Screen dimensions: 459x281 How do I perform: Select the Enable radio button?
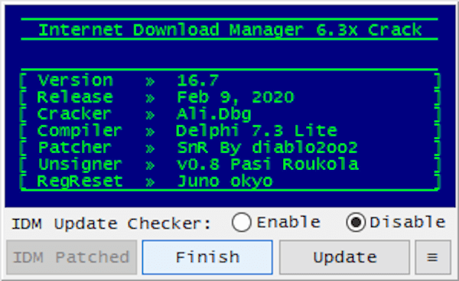pyautogui.click(x=276, y=222)
